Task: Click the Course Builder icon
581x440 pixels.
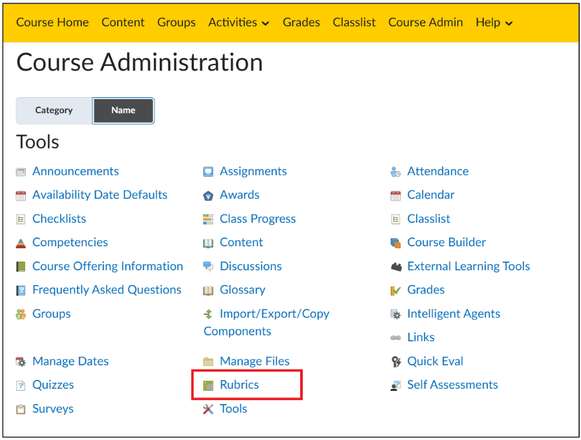Action: pyautogui.click(x=396, y=243)
